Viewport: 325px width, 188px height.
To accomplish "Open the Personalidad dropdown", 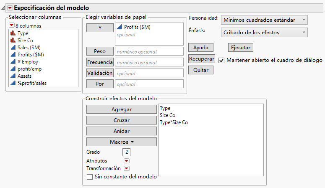I will (264, 20).
